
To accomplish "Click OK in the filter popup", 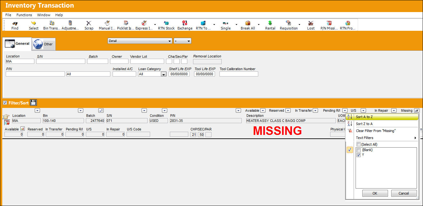I will 375,193.
